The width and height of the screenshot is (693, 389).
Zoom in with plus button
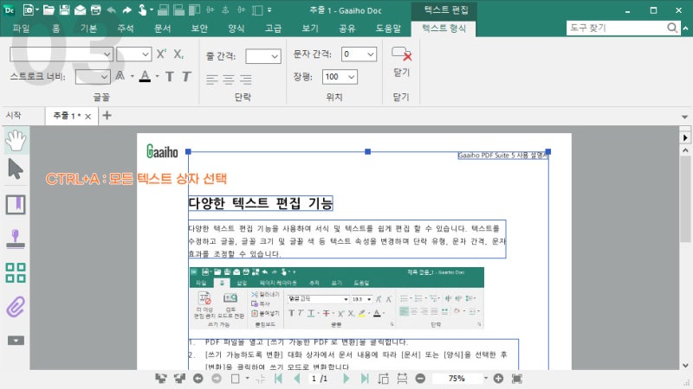[498, 379]
